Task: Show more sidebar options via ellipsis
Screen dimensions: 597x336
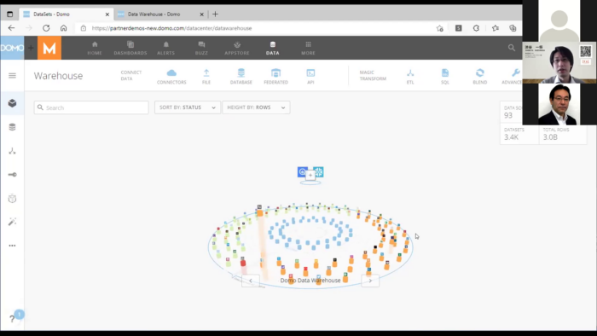Action: [12, 246]
